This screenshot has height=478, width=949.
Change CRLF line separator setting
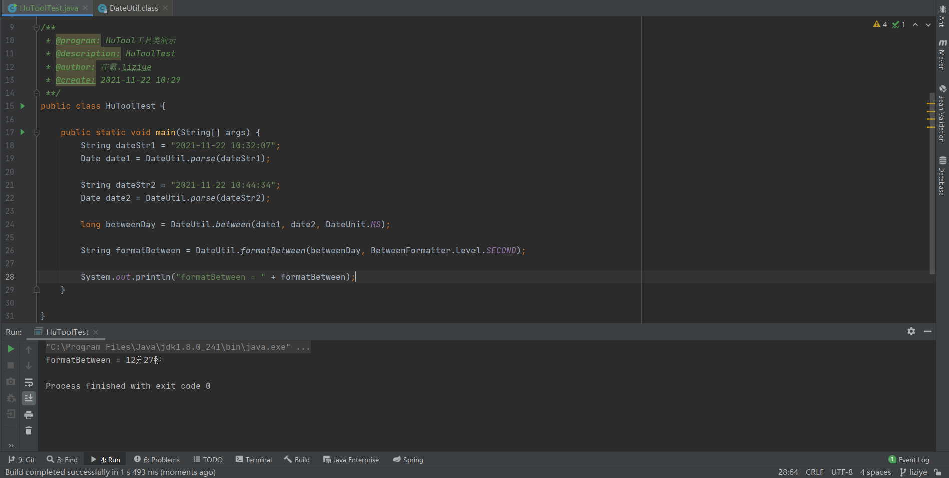pos(815,472)
